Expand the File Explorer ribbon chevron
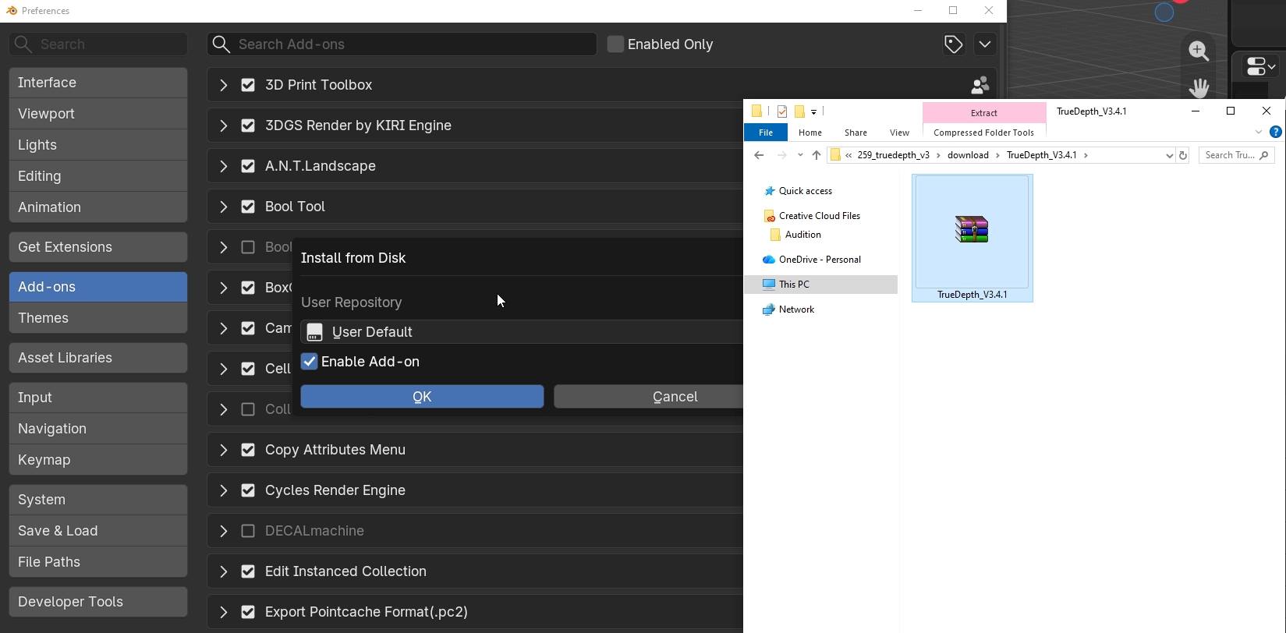Screen dimensions: 1286x633 (1258, 133)
